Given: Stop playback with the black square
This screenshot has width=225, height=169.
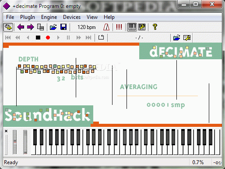Looking at the screenshot, I should click(38, 38).
